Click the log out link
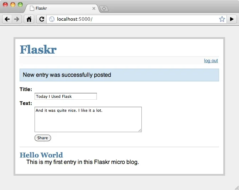 pyautogui.click(x=211, y=61)
